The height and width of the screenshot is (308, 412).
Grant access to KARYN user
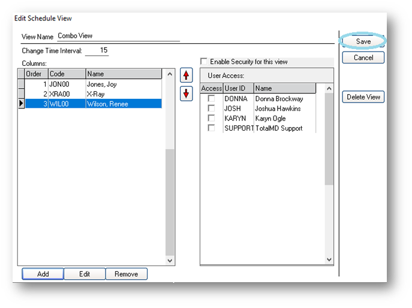[x=211, y=118]
